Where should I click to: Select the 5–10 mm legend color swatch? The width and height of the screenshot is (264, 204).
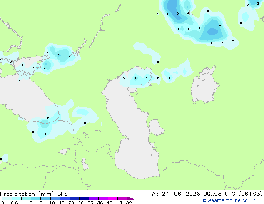45,199
